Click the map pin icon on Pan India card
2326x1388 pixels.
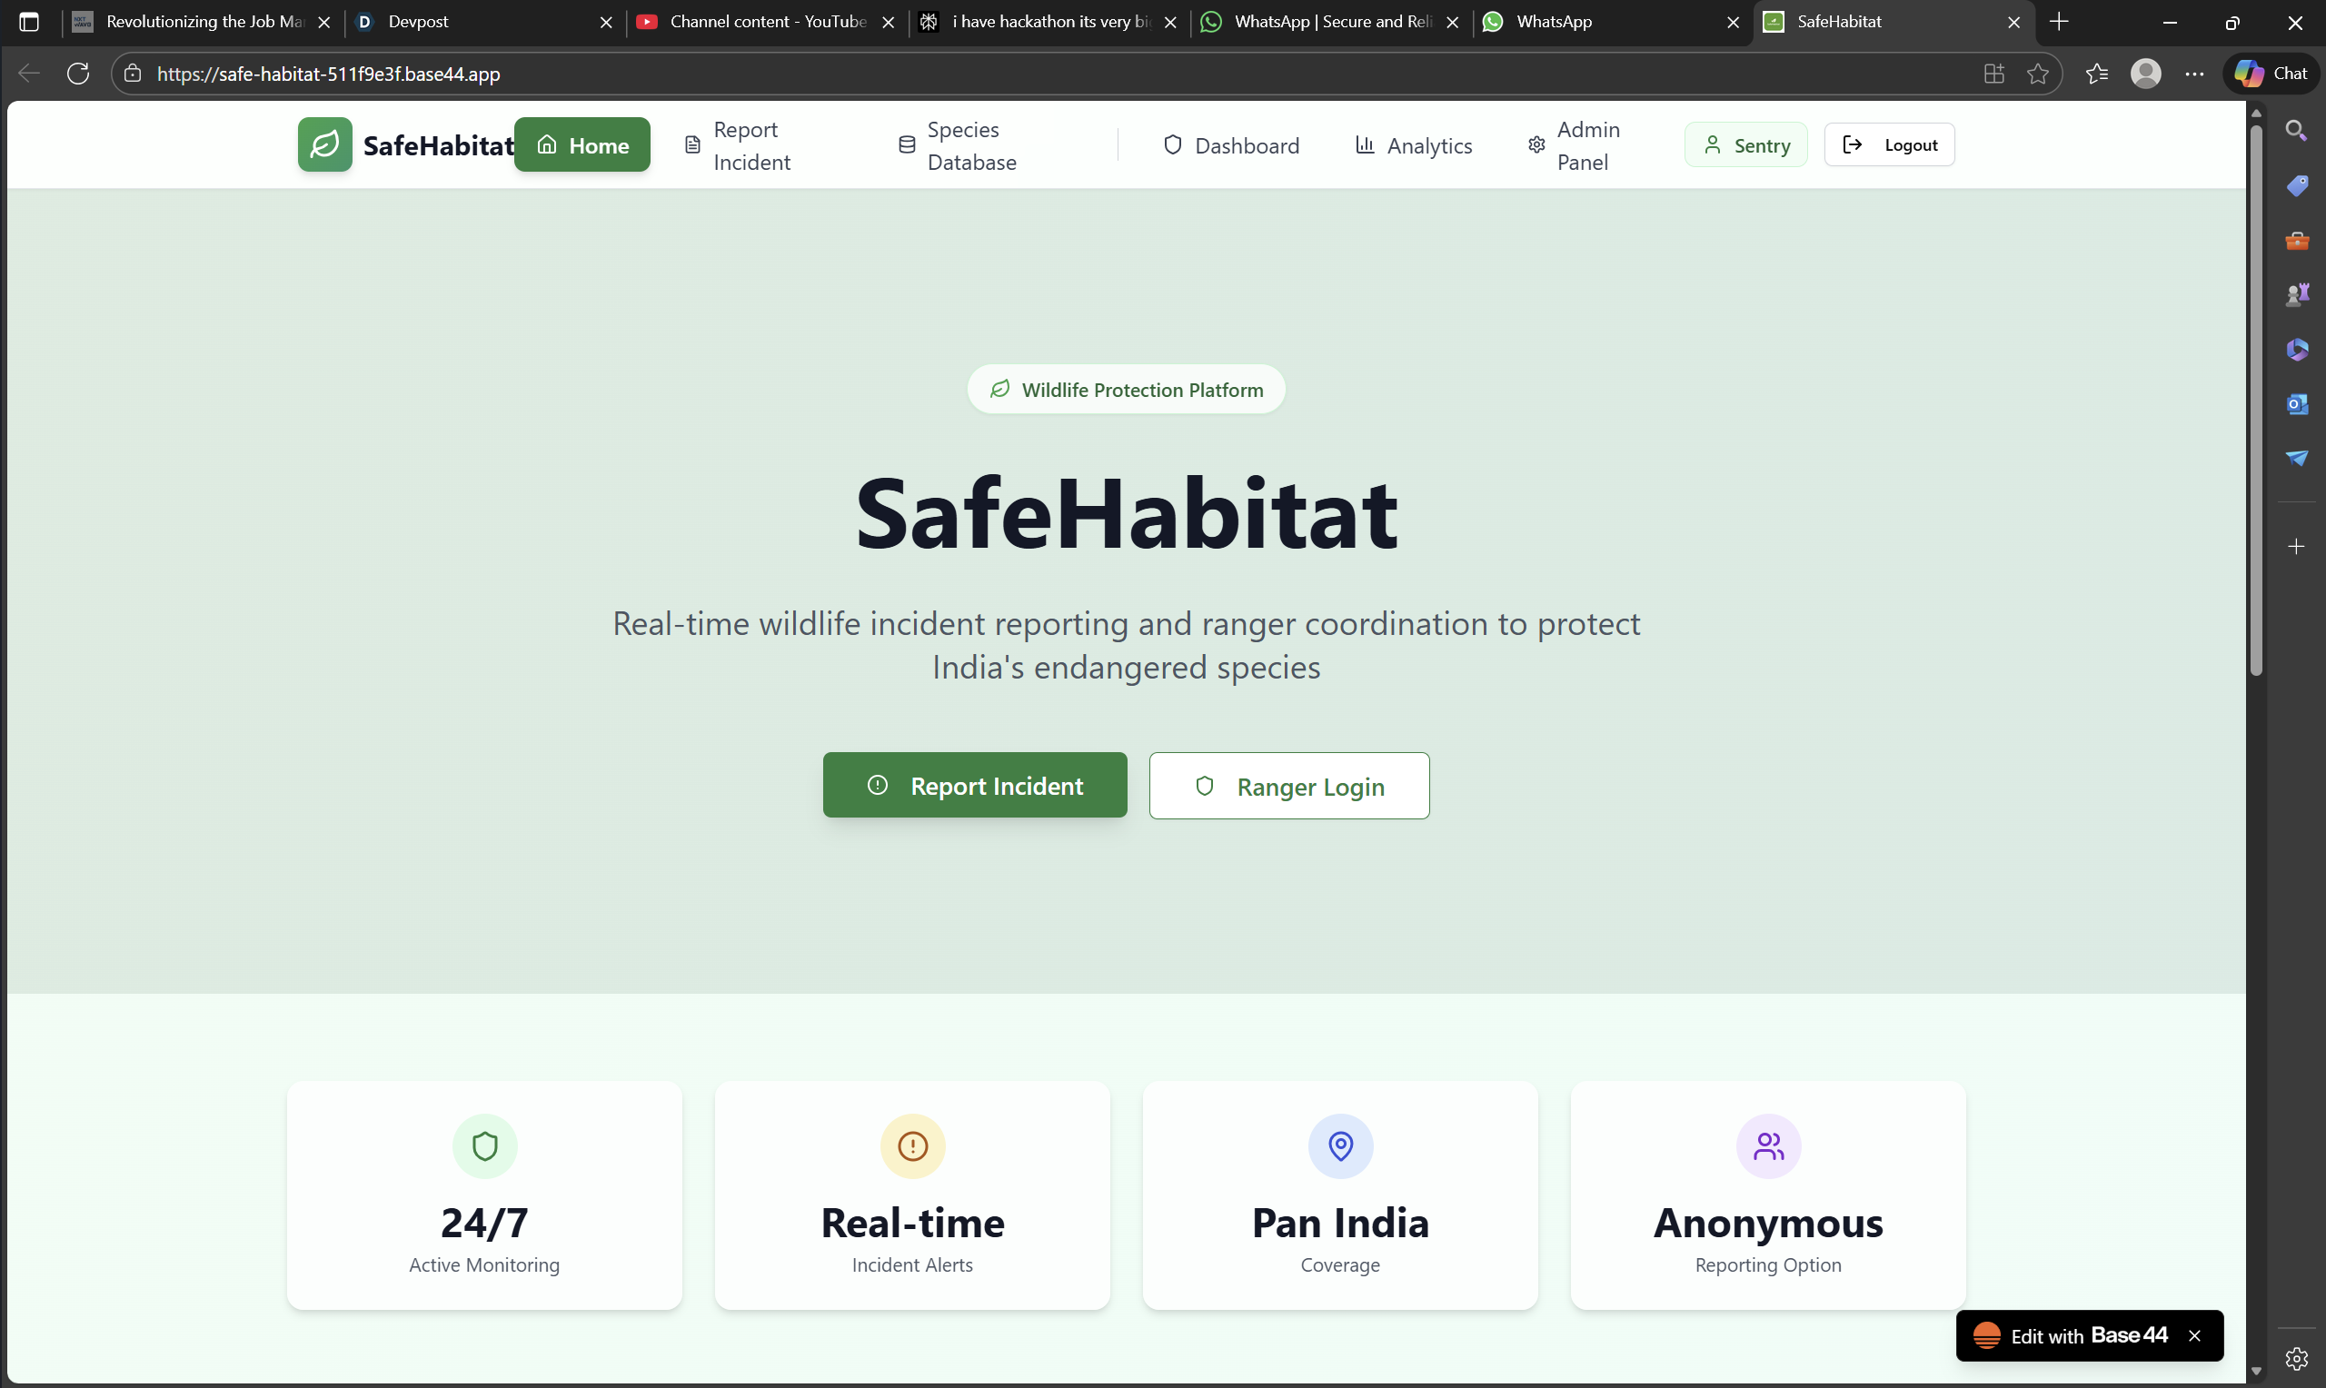pyautogui.click(x=1340, y=1145)
